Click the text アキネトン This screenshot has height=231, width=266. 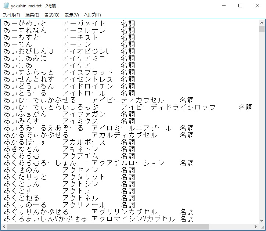[x=80, y=149]
